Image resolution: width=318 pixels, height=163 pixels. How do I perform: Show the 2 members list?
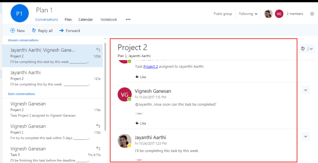[x=295, y=14]
